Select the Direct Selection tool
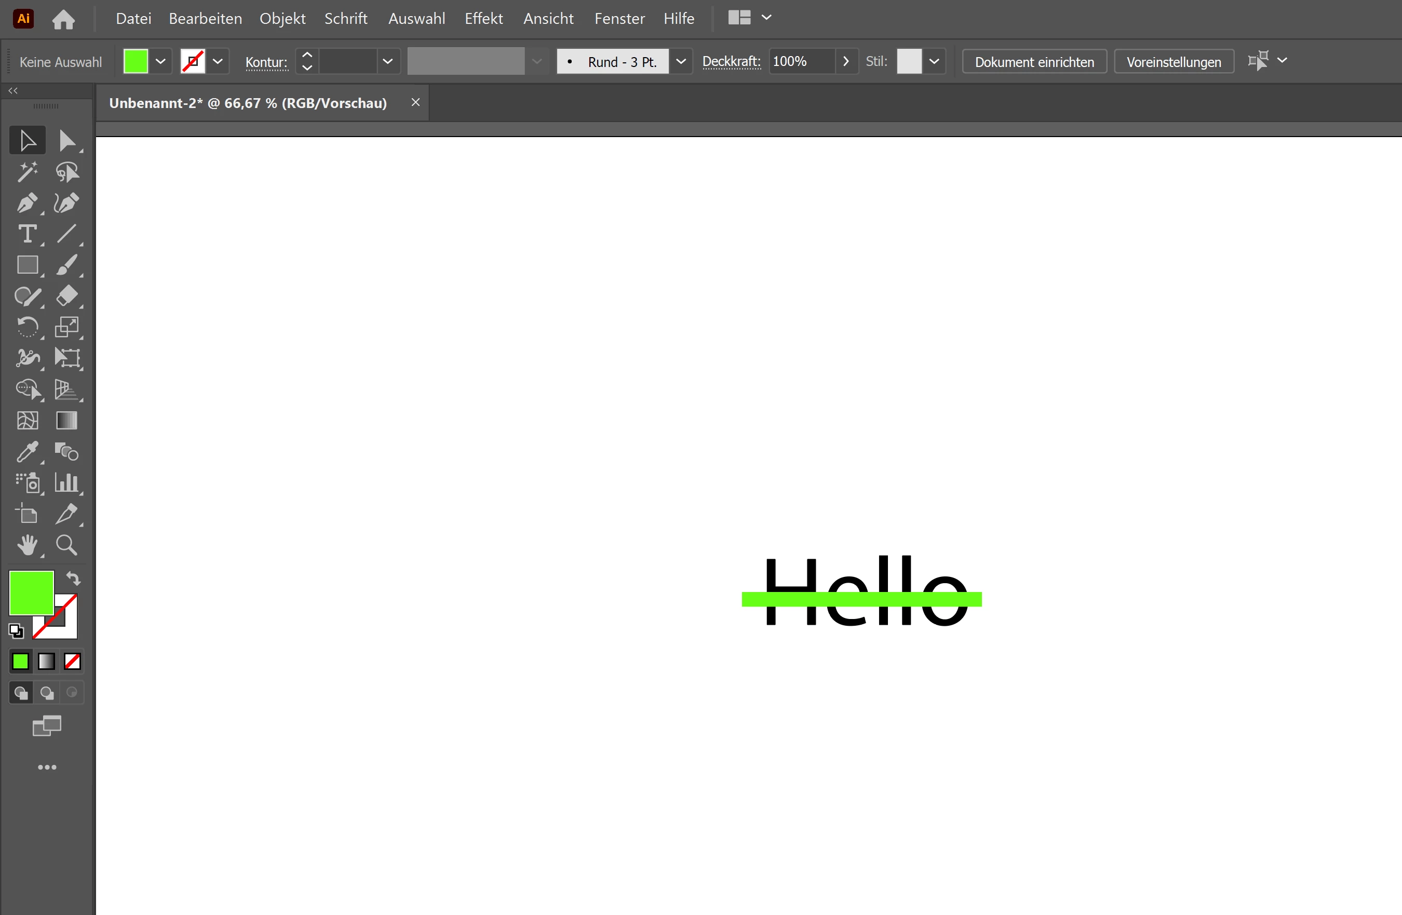The height and width of the screenshot is (915, 1402). pyautogui.click(x=66, y=141)
